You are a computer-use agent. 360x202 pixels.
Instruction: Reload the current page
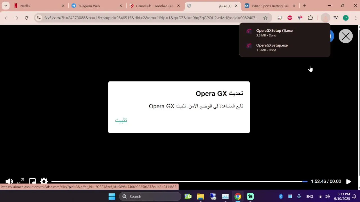26,18
